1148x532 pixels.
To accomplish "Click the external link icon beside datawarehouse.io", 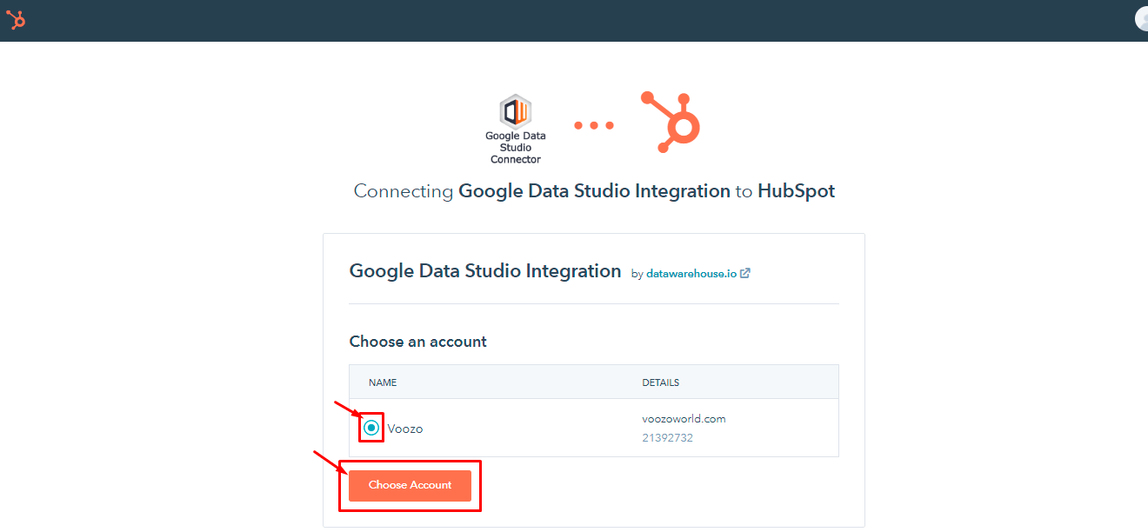I will click(x=745, y=273).
